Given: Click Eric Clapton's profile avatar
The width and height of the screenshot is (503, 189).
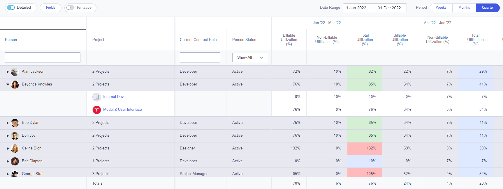Looking at the screenshot, I should pyautogui.click(x=15, y=161).
